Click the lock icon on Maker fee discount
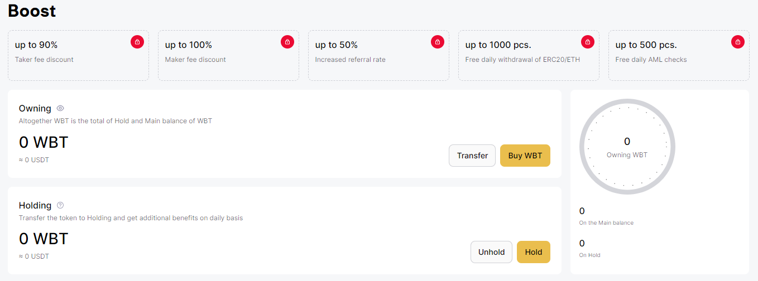This screenshot has width=758, height=281. 287,42
